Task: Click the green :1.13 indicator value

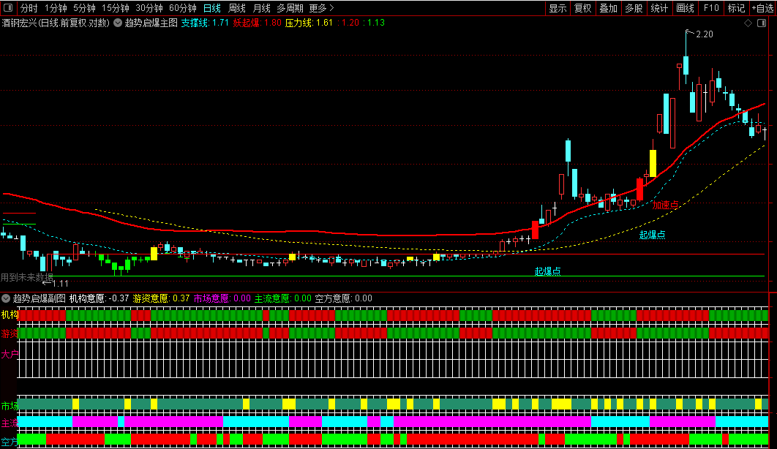Action: [x=374, y=23]
